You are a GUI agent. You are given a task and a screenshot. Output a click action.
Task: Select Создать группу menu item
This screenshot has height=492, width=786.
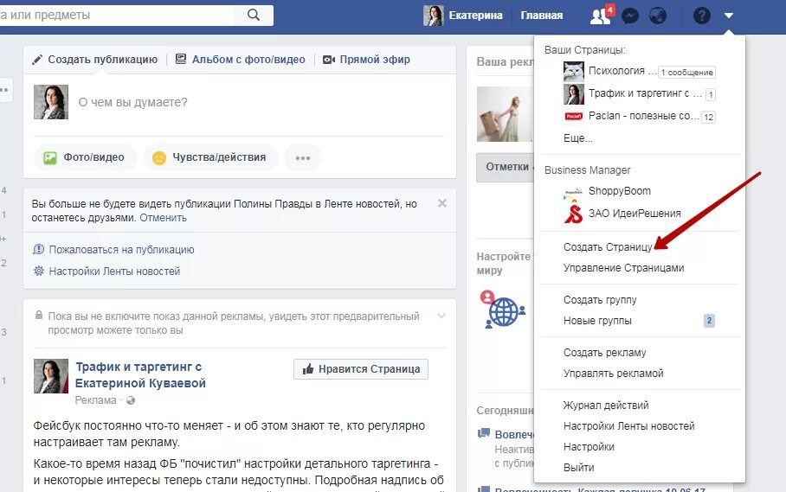(x=600, y=300)
